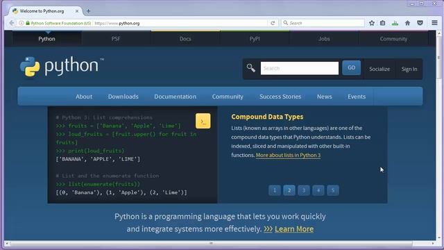Open the downloads toolbar icon
This screenshot has width=444, height=250.
click(x=395, y=23)
